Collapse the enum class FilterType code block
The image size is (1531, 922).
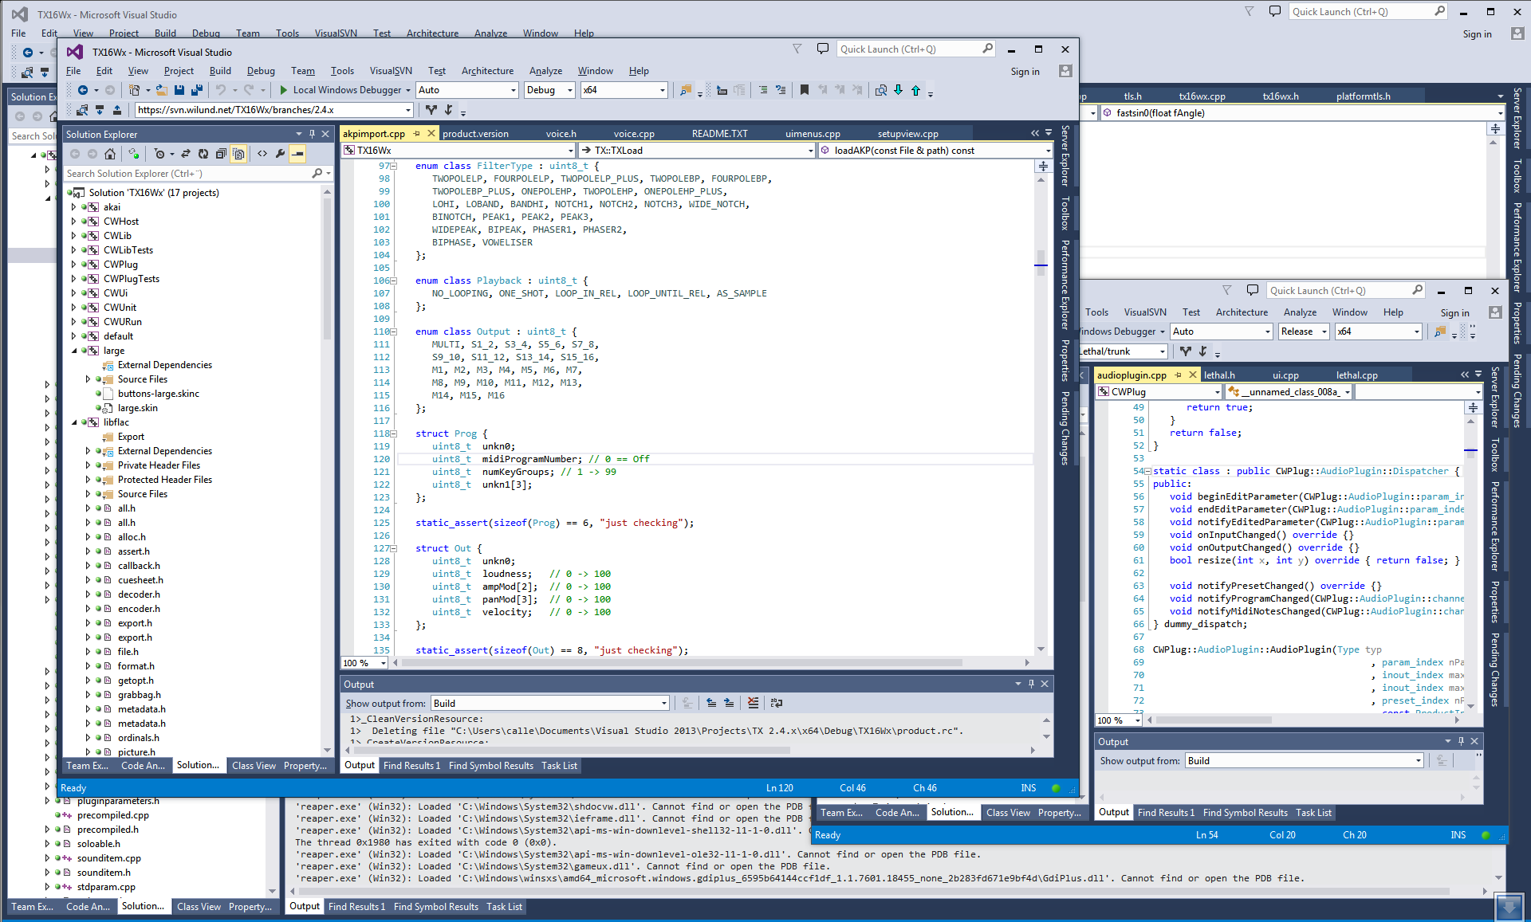point(392,166)
